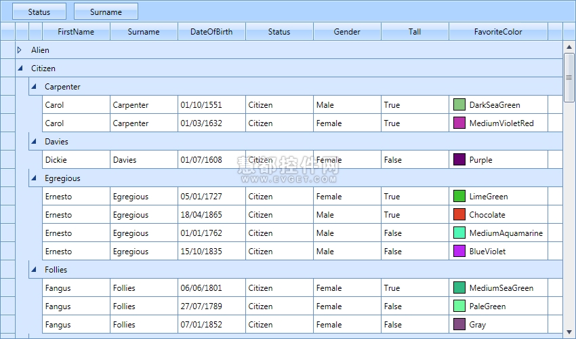
Task: Select the cell with date 07/01/1852
Action: pos(211,325)
